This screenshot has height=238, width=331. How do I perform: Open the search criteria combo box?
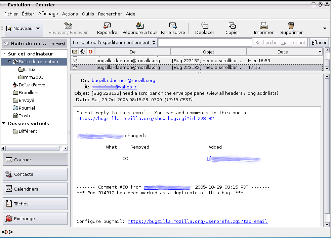(x=114, y=43)
